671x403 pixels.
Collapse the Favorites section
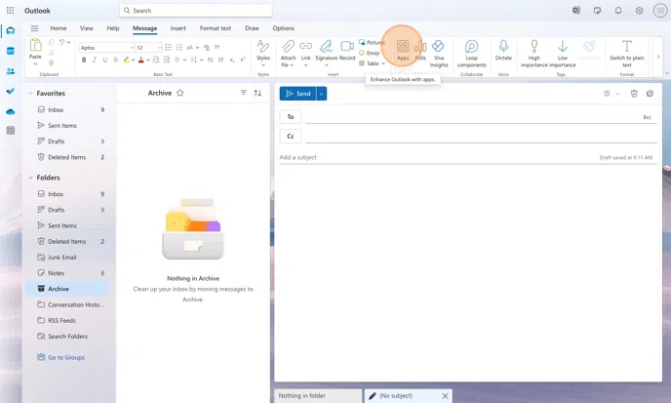30,94
